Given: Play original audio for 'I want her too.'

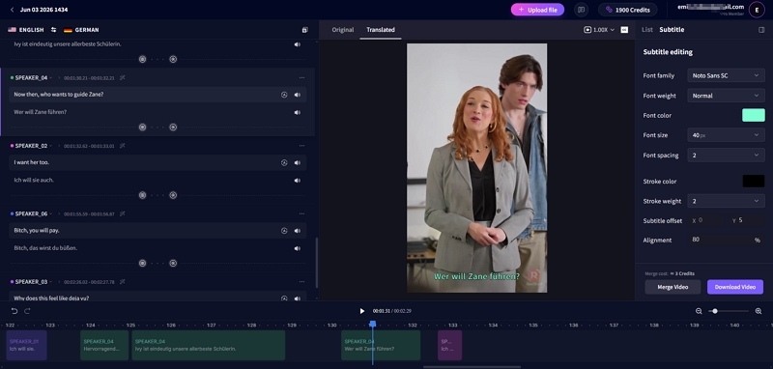Looking at the screenshot, I should click(298, 162).
